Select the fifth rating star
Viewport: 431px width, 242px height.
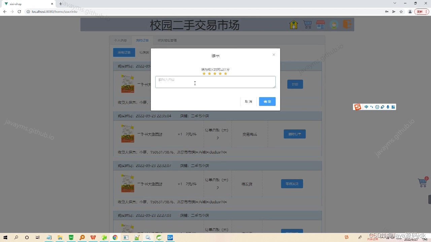coord(226,74)
